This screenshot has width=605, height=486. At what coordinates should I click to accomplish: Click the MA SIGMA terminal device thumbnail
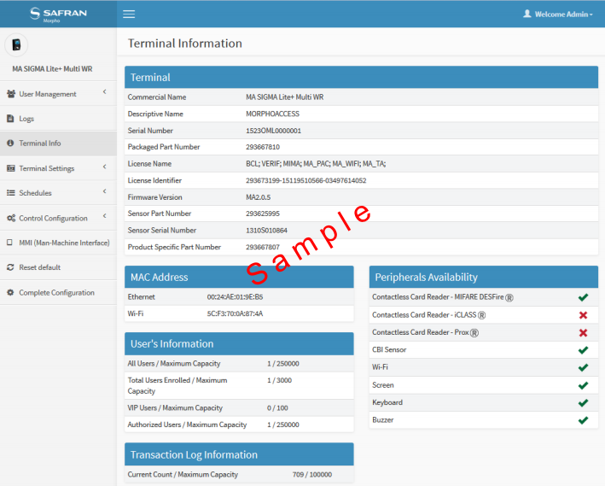pos(16,44)
